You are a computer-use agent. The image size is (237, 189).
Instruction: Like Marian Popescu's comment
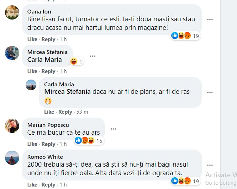(x=32, y=144)
